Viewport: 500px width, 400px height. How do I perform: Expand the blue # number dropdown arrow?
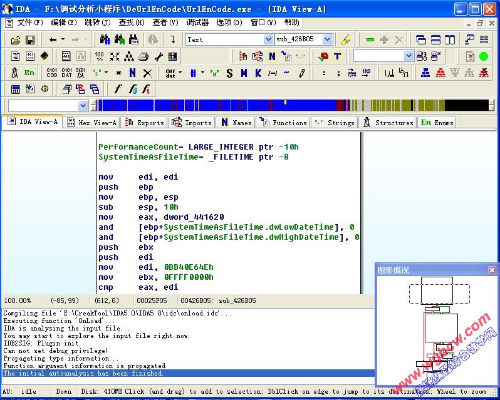click(202, 73)
